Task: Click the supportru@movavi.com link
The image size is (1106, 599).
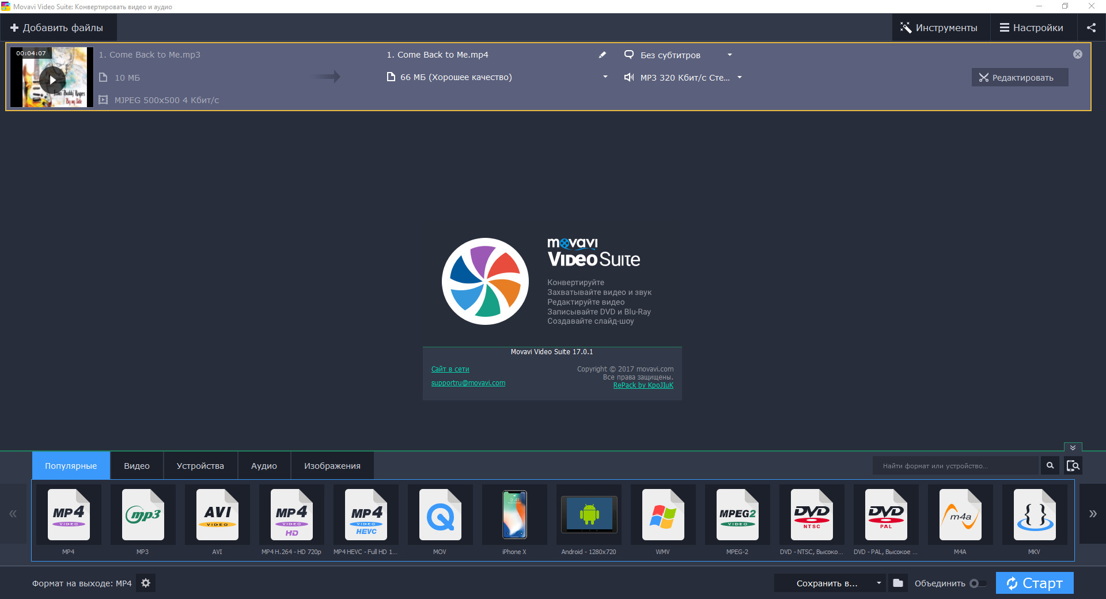Action: [x=468, y=383]
